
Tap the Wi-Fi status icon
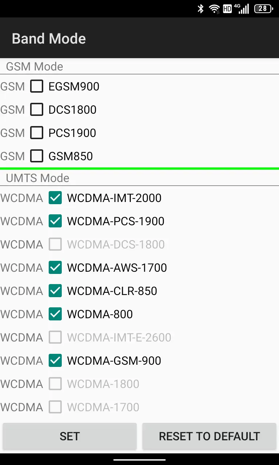(214, 9)
